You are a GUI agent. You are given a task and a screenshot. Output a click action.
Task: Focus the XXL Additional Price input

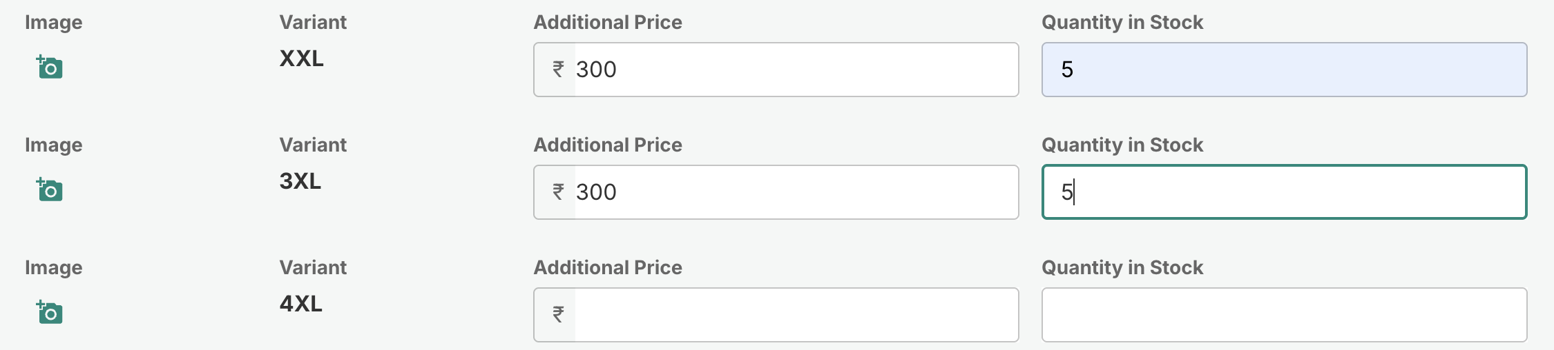(x=794, y=70)
